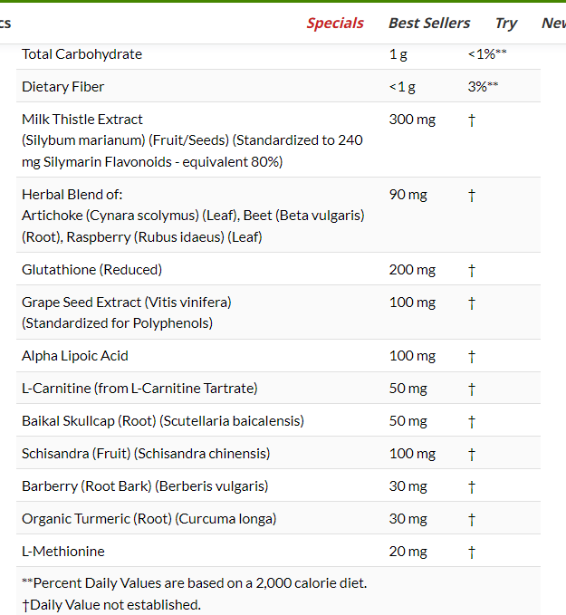
Task: Click the dagger symbol for Milk Thistle Extract
Action: pyautogui.click(x=472, y=120)
